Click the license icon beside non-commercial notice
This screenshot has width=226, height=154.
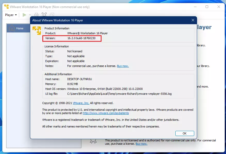click(x=93, y=141)
